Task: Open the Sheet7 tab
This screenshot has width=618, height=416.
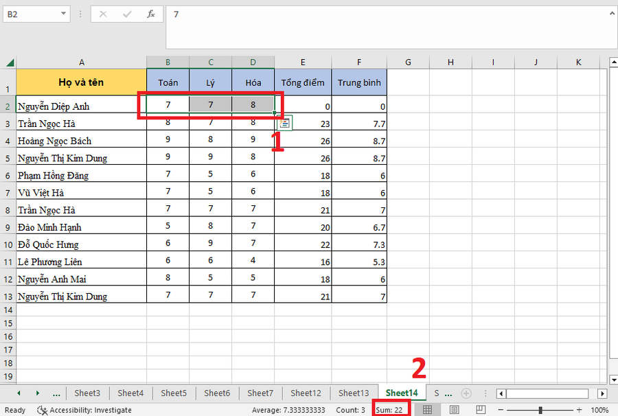Action: [x=260, y=393]
